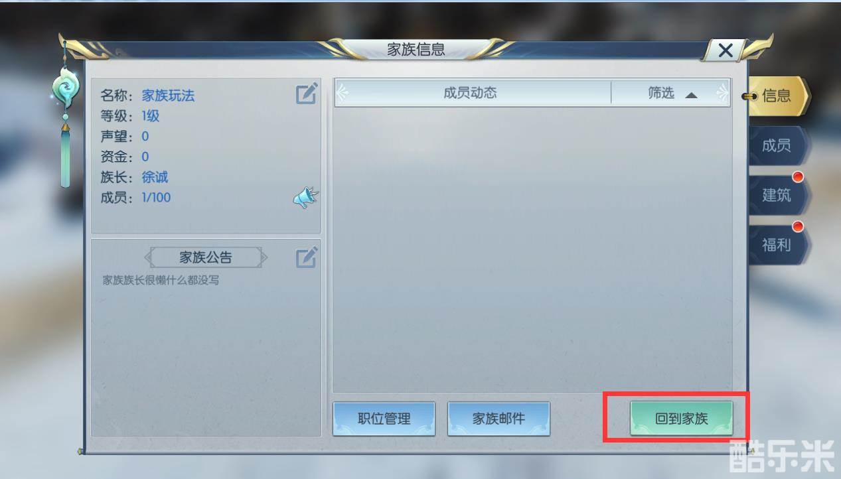Open the 筛选 filter header
Viewport: 841px width, 479px height.
(x=670, y=94)
